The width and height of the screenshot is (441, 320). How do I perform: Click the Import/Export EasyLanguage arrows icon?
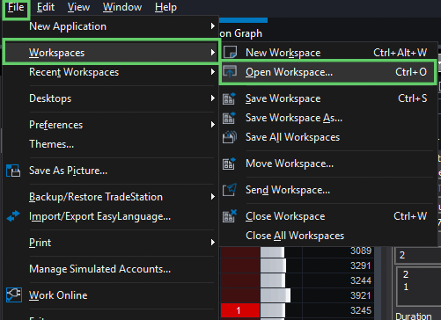13,216
